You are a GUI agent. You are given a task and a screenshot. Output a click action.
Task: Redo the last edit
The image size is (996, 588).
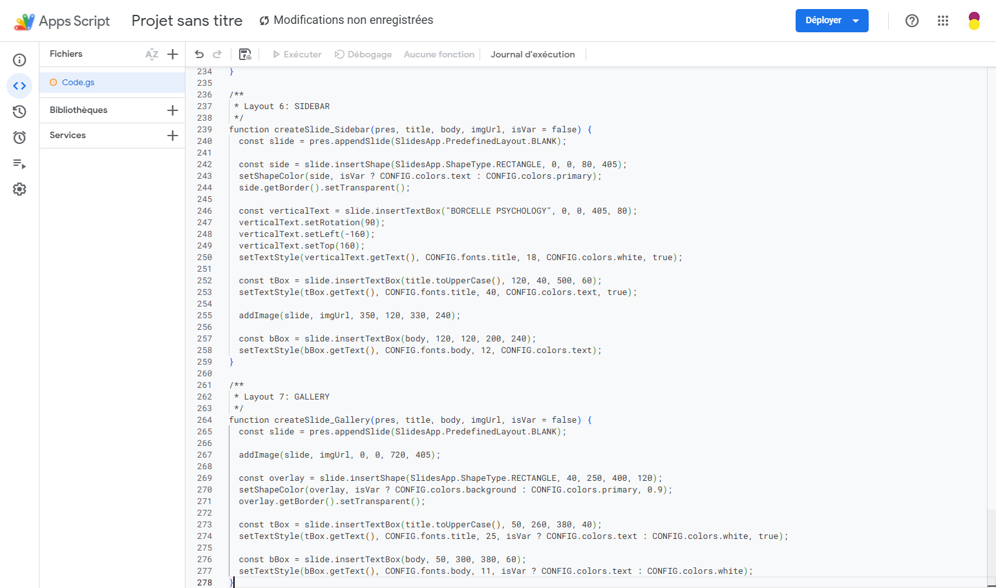click(x=217, y=54)
